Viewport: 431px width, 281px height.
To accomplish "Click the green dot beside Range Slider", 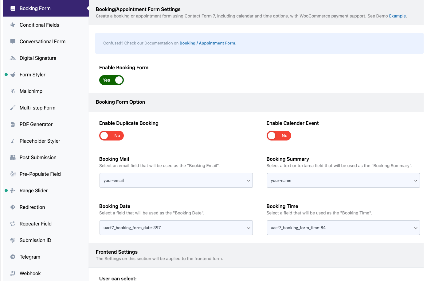I will coord(6,191).
